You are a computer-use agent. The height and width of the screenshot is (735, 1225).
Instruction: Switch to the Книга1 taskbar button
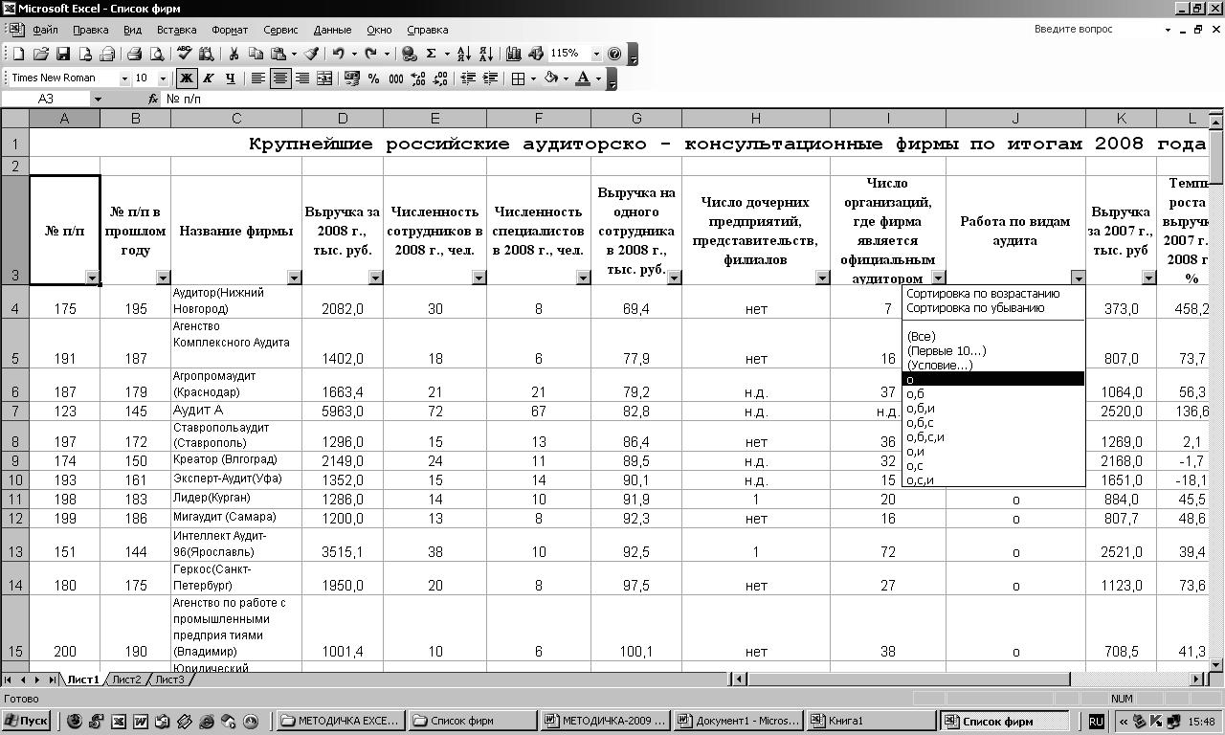click(x=870, y=721)
